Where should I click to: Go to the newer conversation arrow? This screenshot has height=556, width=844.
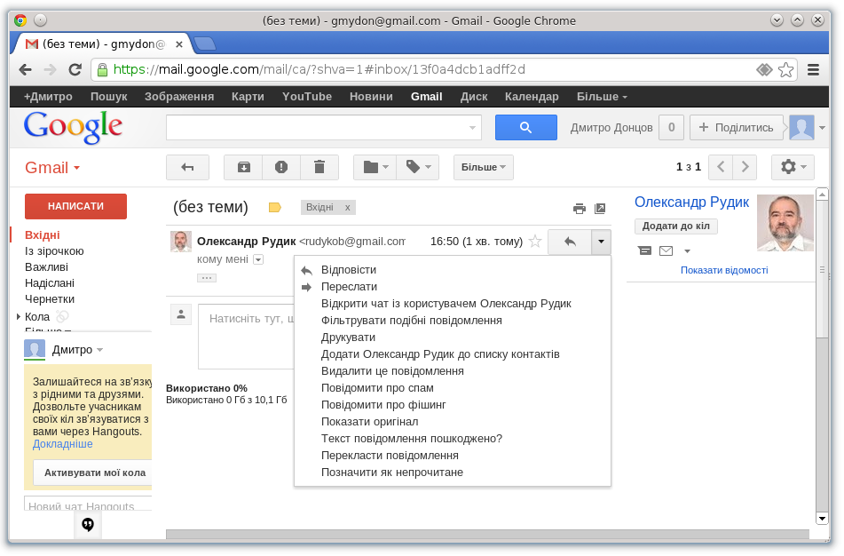[x=721, y=167]
